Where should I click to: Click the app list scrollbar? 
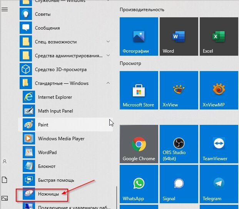pyautogui.click(x=117, y=197)
